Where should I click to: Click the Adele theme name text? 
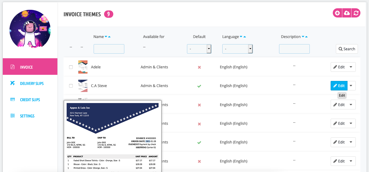coord(96,67)
